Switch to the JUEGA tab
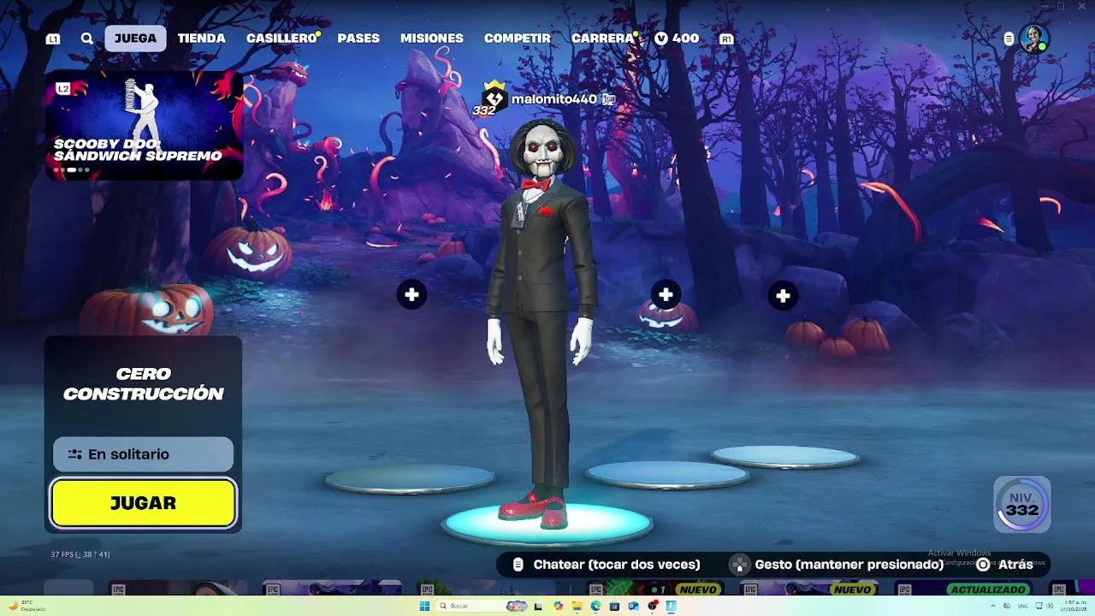Viewport: 1095px width, 616px height. pos(135,38)
